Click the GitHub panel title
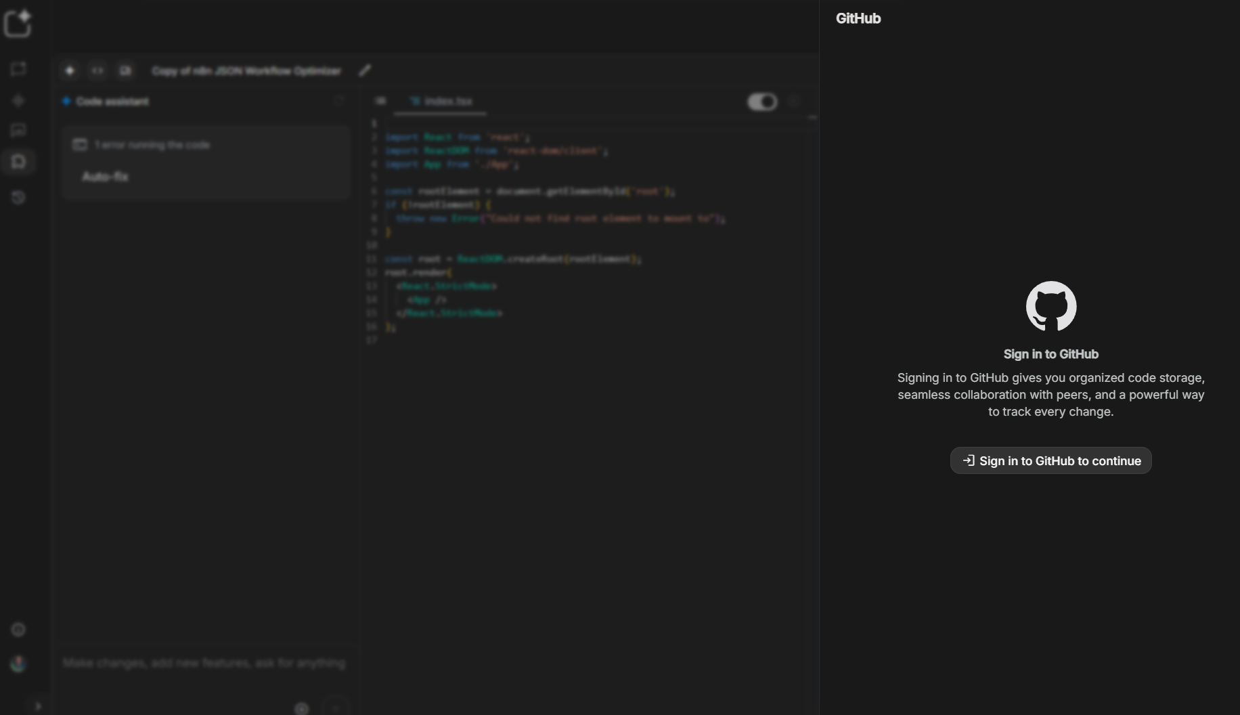The width and height of the screenshot is (1240, 715). tap(858, 19)
